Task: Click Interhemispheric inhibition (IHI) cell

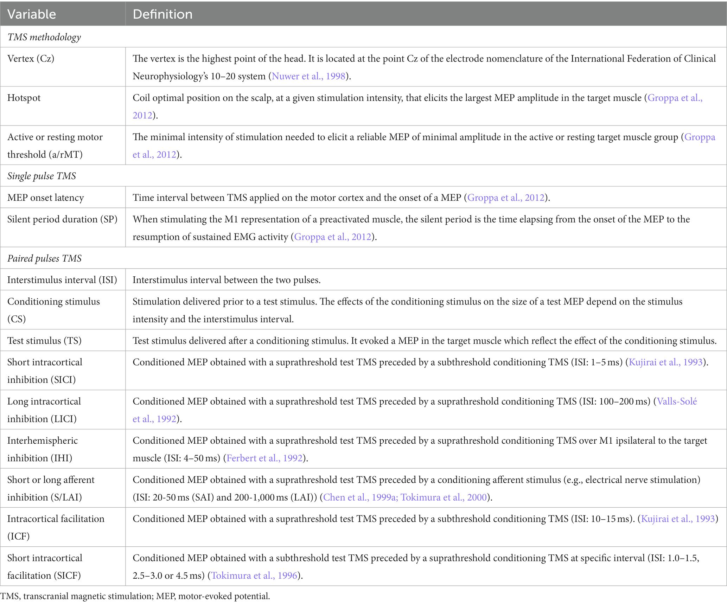Action: pos(63,449)
